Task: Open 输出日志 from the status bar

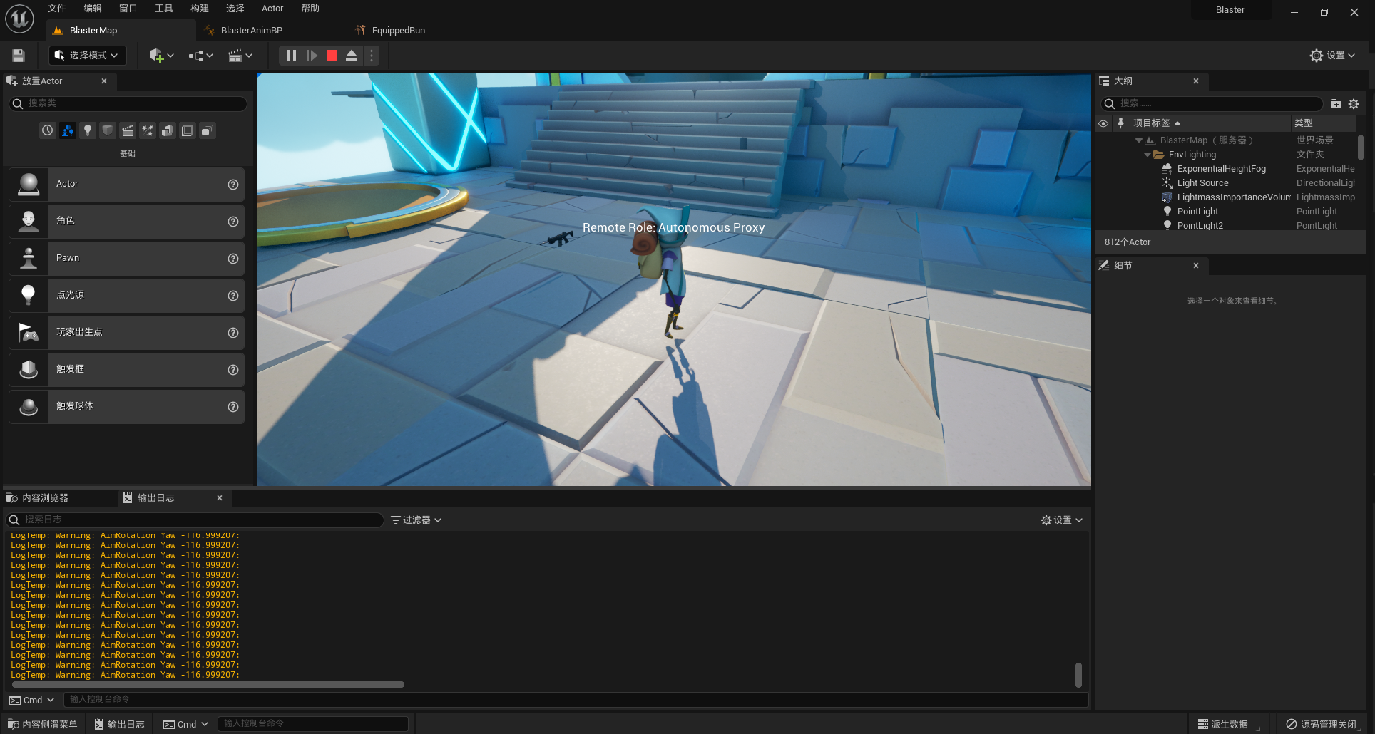Action: click(120, 724)
